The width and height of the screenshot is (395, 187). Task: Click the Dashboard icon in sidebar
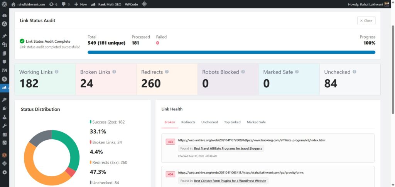click(x=5, y=16)
